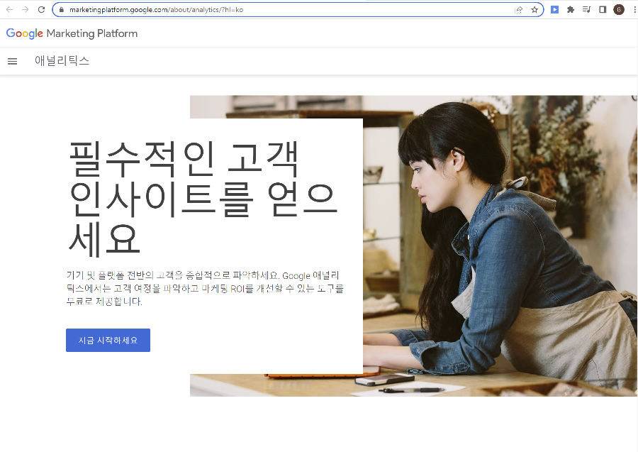Click the URL address bar field
Image resolution: width=638 pixels, height=452 pixels.
(x=298, y=10)
